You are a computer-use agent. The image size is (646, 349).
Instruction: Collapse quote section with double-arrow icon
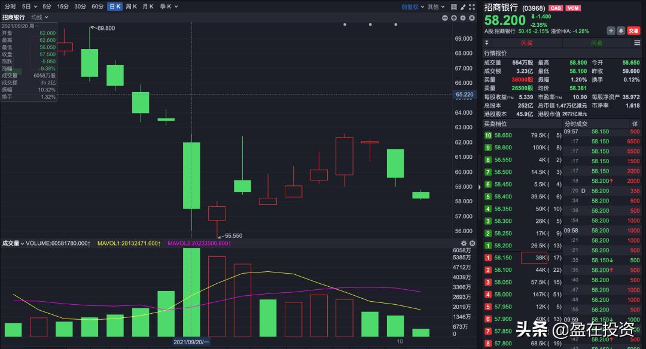coord(486,43)
